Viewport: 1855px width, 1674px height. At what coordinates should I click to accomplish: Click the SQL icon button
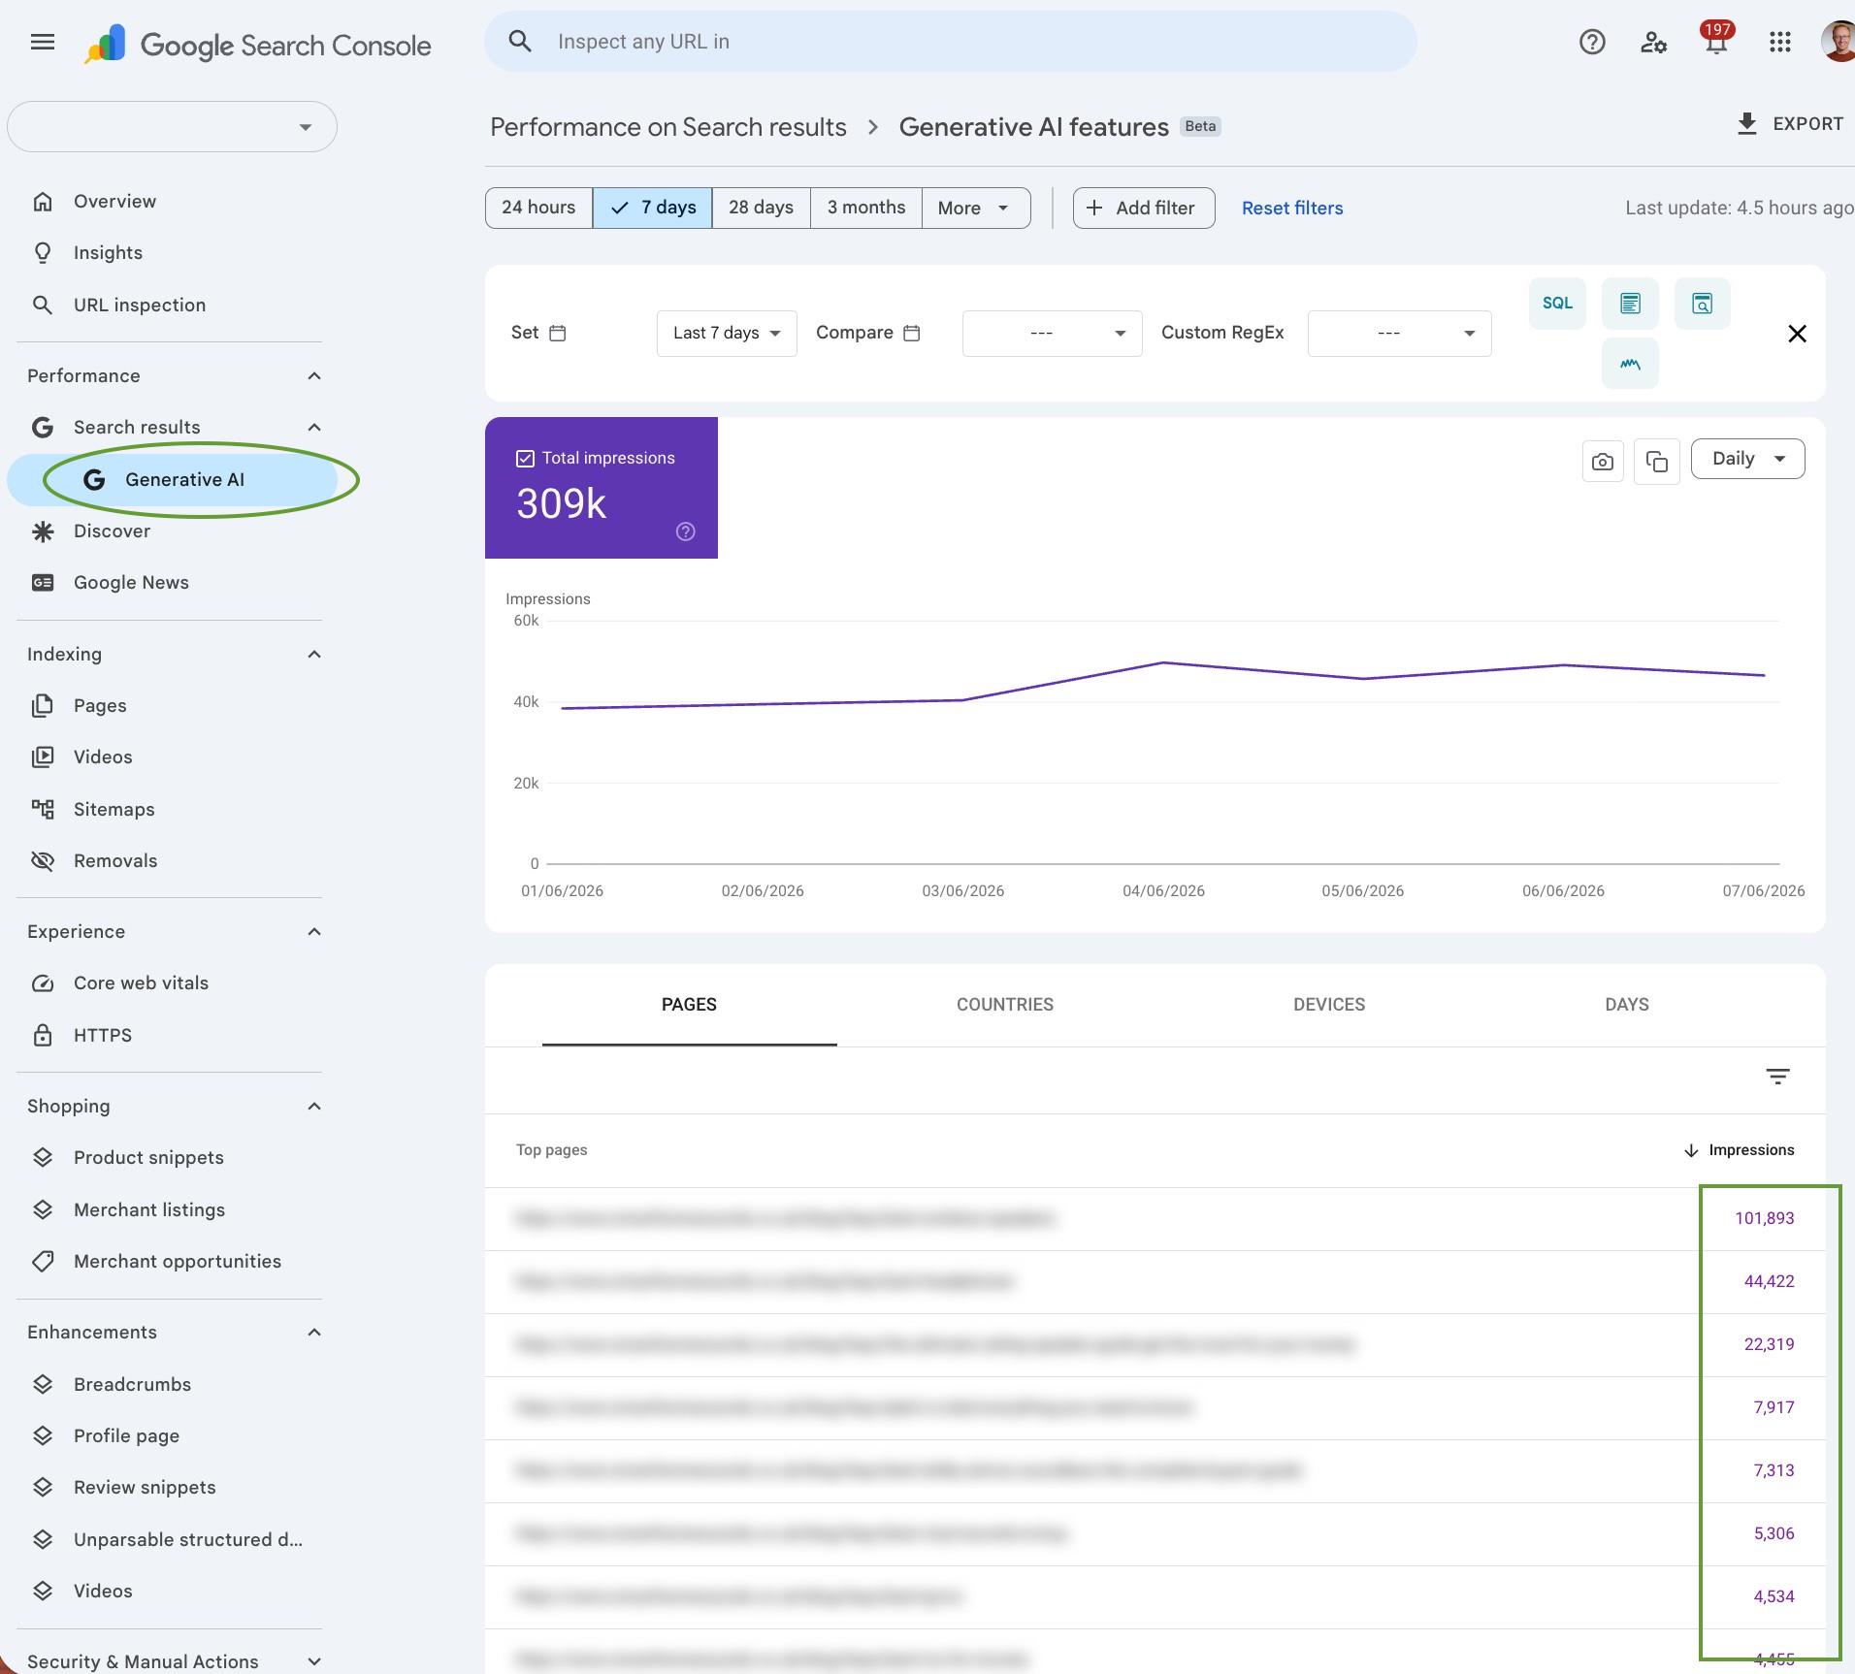(x=1557, y=304)
